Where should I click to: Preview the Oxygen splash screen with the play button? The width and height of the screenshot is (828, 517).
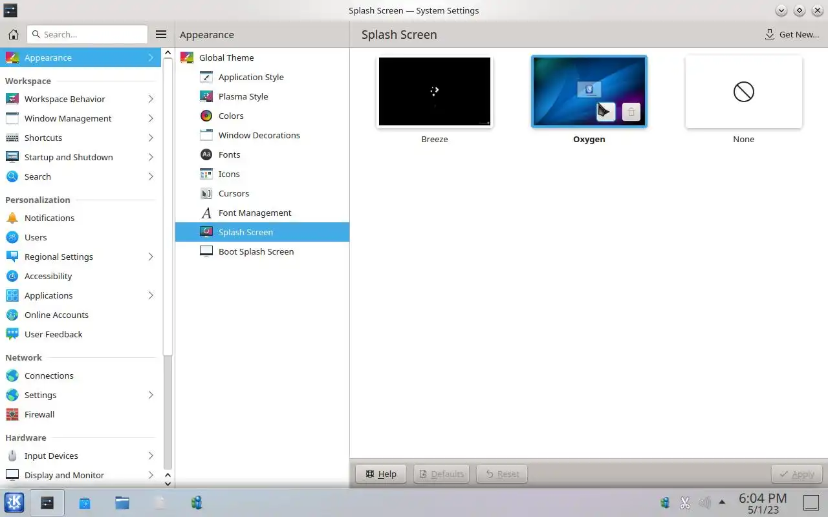(605, 112)
